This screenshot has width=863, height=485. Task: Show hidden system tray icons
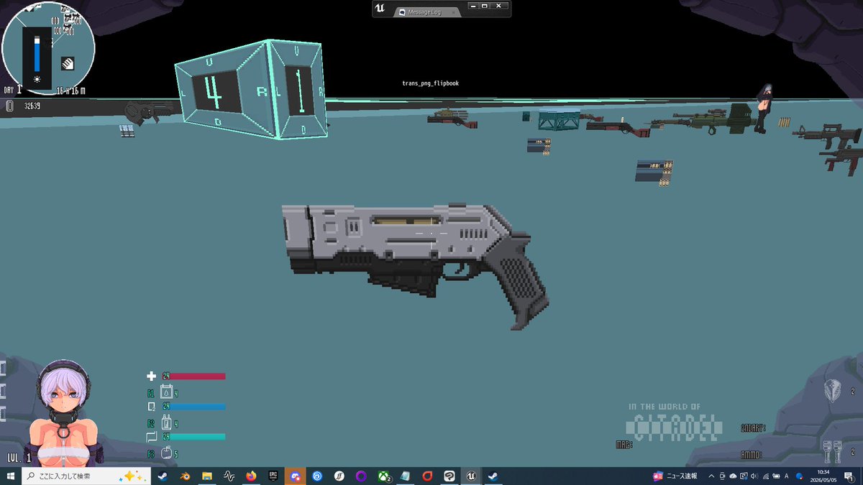click(x=711, y=476)
